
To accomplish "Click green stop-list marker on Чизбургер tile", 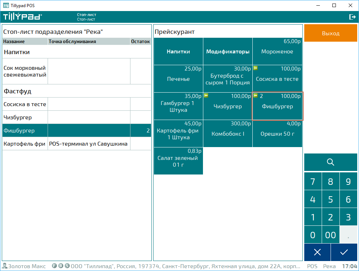I will pyautogui.click(x=206, y=95).
